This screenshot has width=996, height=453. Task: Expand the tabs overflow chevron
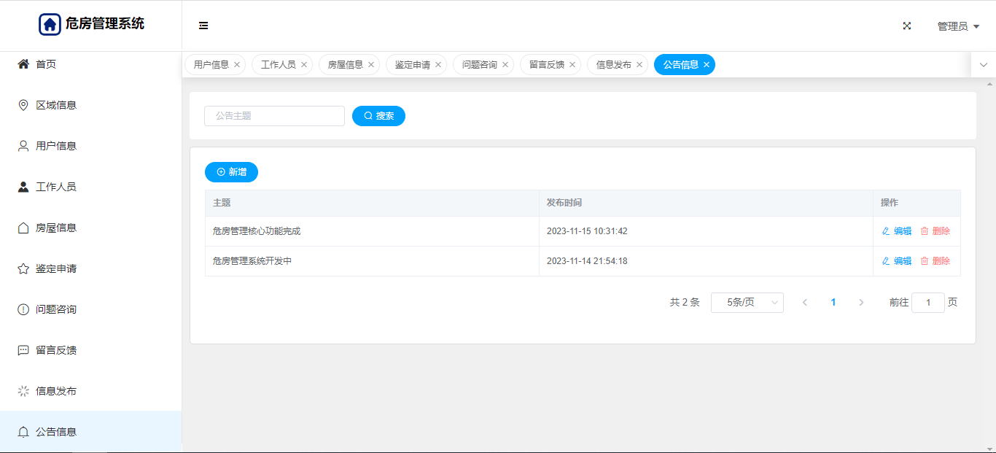point(983,65)
